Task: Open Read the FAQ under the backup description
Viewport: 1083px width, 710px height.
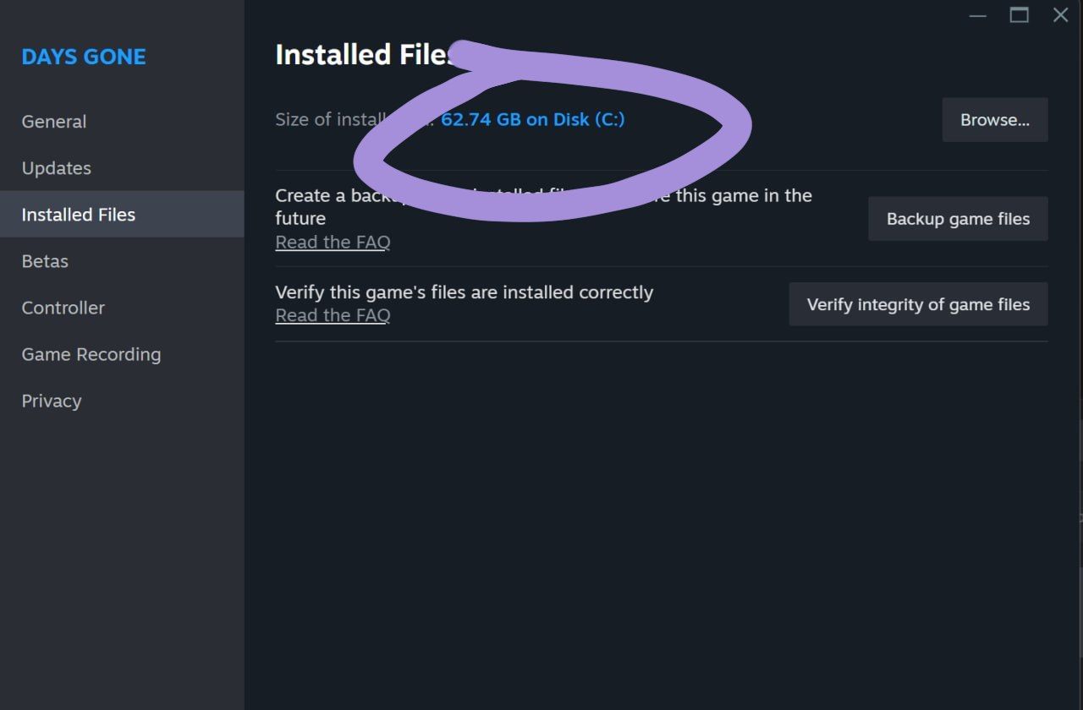Action: pyautogui.click(x=333, y=242)
